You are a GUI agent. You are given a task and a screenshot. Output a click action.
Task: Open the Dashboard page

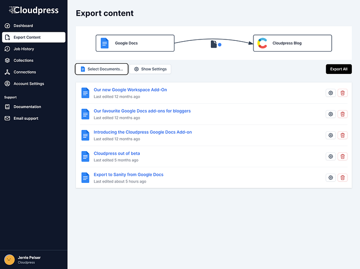[x=34, y=26]
